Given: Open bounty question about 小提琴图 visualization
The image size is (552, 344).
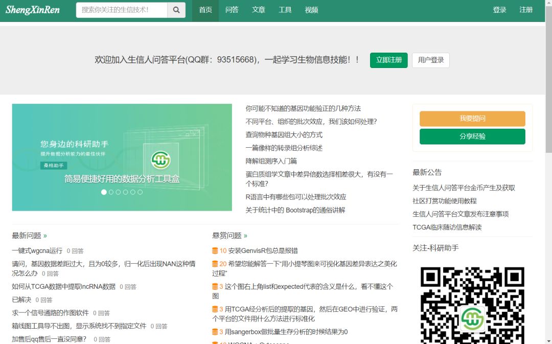Looking at the screenshot, I should pos(305,268).
